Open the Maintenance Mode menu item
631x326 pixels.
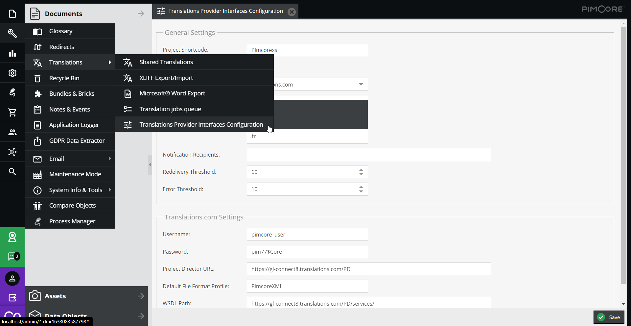point(70,174)
